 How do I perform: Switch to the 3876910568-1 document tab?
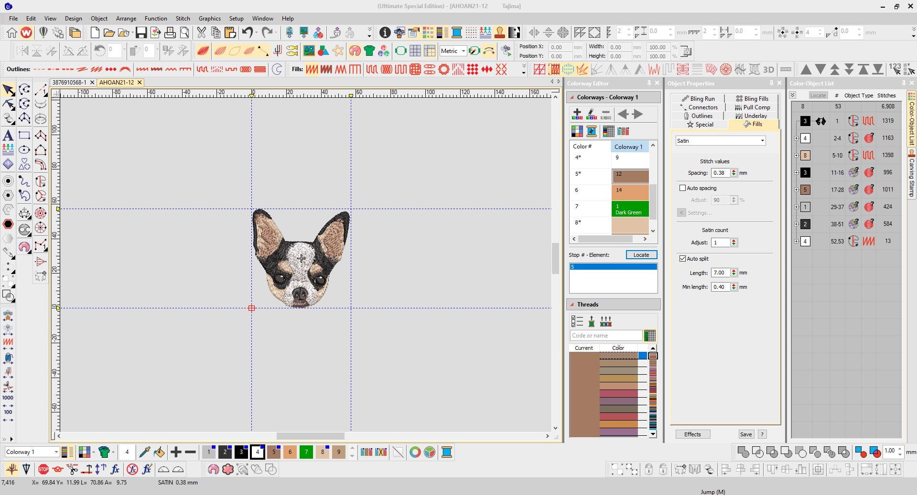(x=69, y=83)
